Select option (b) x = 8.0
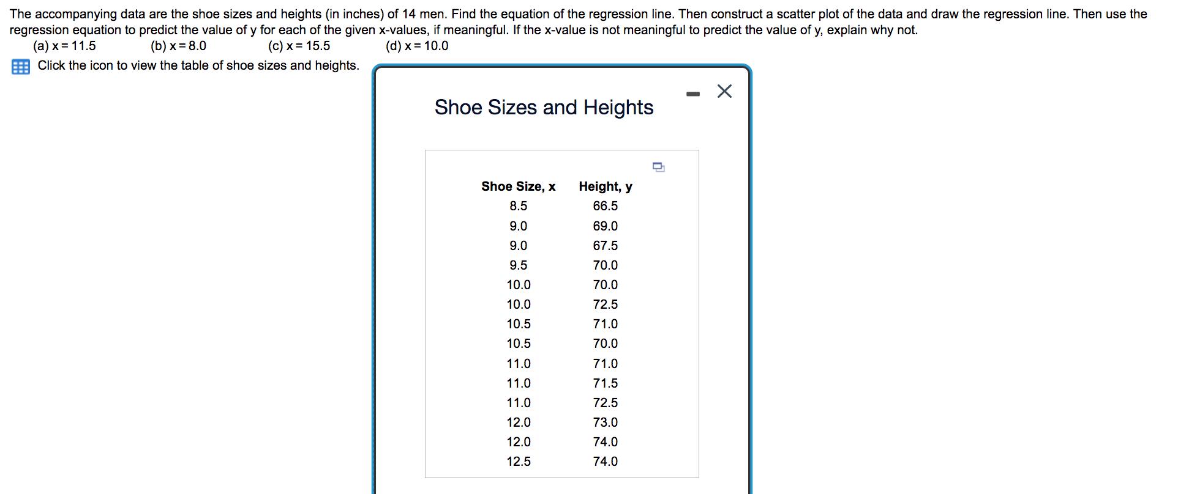Viewport: 1178px width, 494px height. pyautogui.click(x=178, y=46)
